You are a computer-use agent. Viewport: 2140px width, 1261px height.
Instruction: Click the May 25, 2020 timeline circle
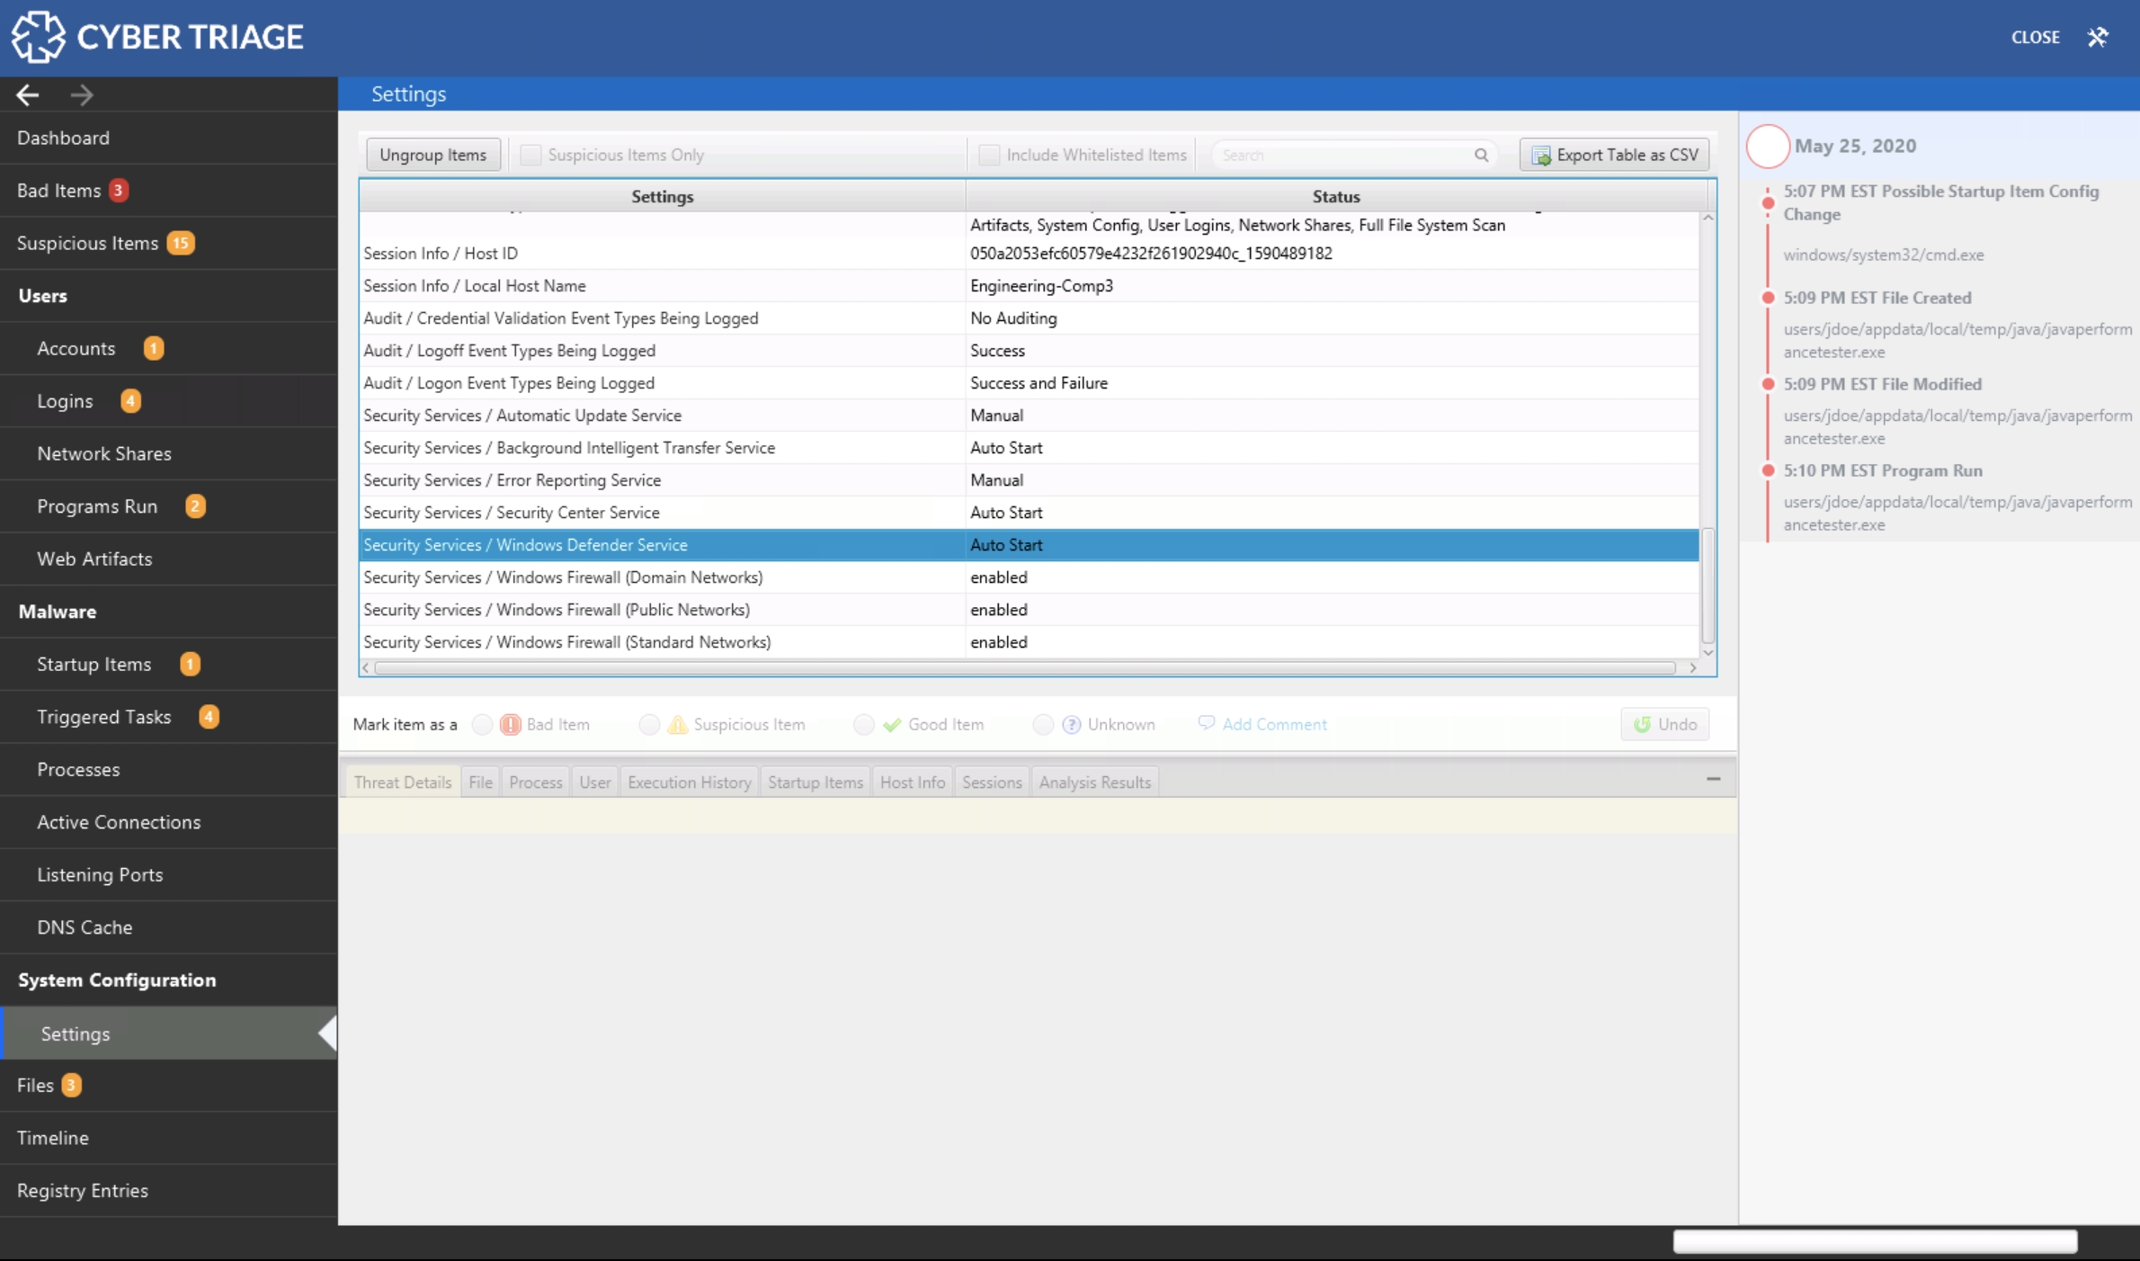click(x=1767, y=146)
